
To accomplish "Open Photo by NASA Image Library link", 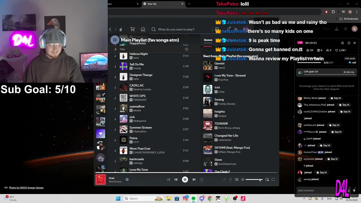I will (x=26, y=188).
